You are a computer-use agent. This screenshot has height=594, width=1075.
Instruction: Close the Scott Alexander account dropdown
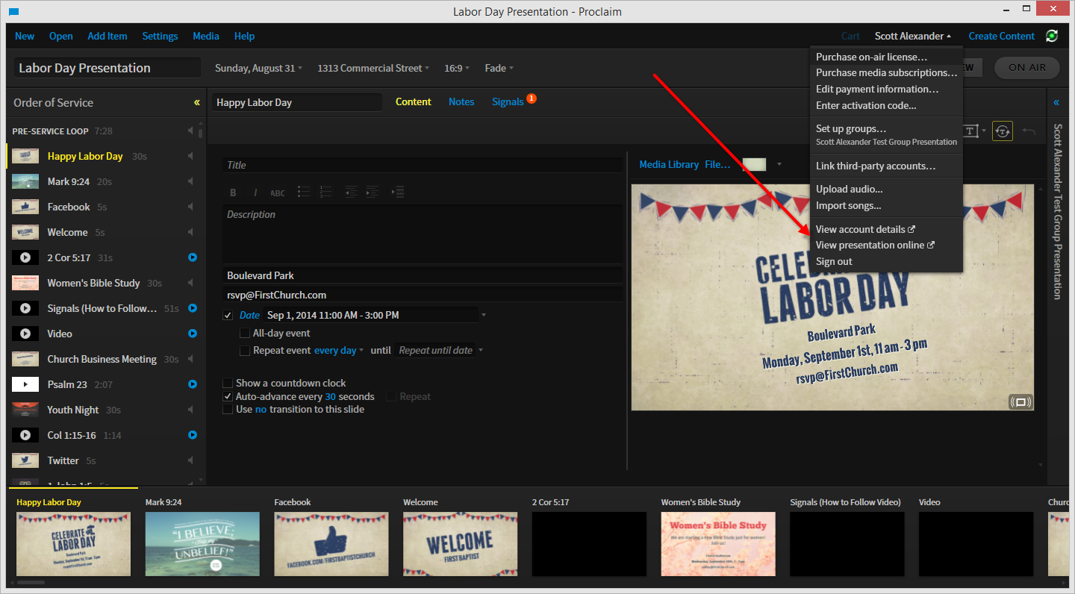click(913, 36)
